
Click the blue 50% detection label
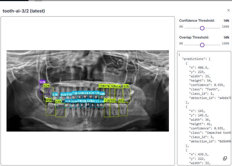point(102,94)
